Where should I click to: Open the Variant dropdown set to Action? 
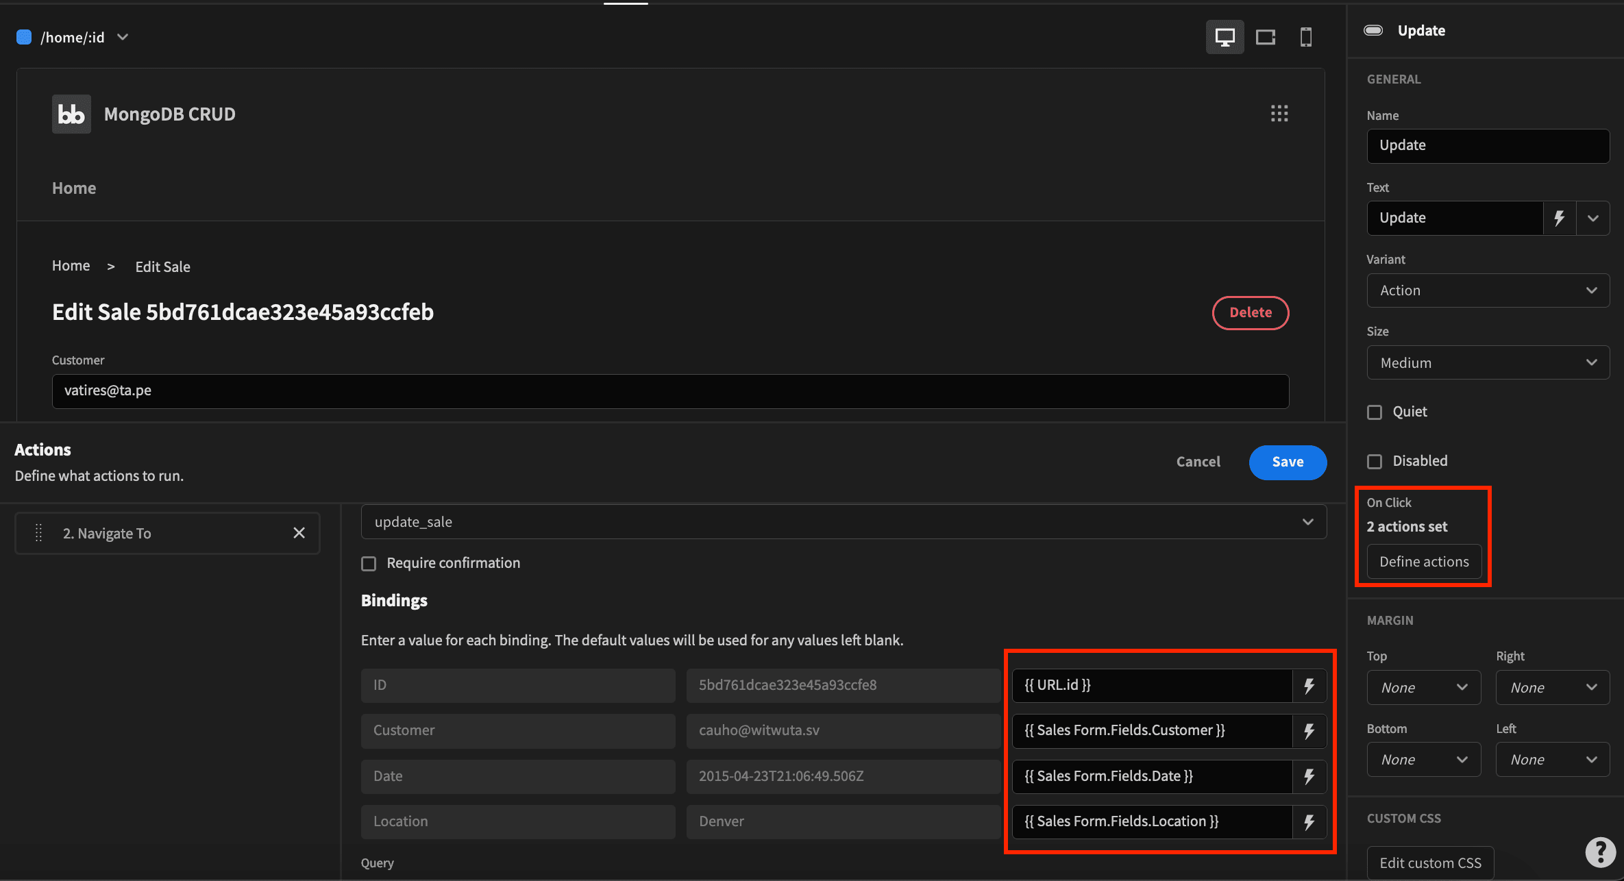tap(1488, 290)
